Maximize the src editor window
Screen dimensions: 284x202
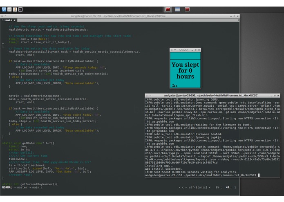pyautogui.click(x=234, y=16)
